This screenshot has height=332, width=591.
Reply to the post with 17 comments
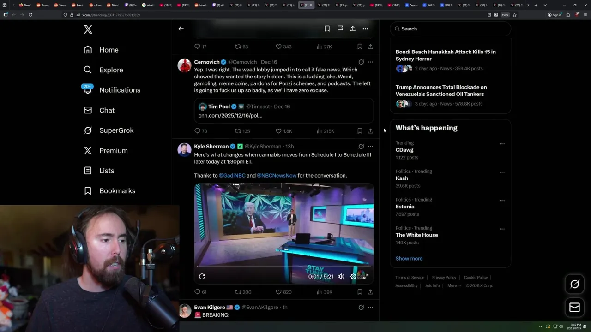(x=200, y=47)
